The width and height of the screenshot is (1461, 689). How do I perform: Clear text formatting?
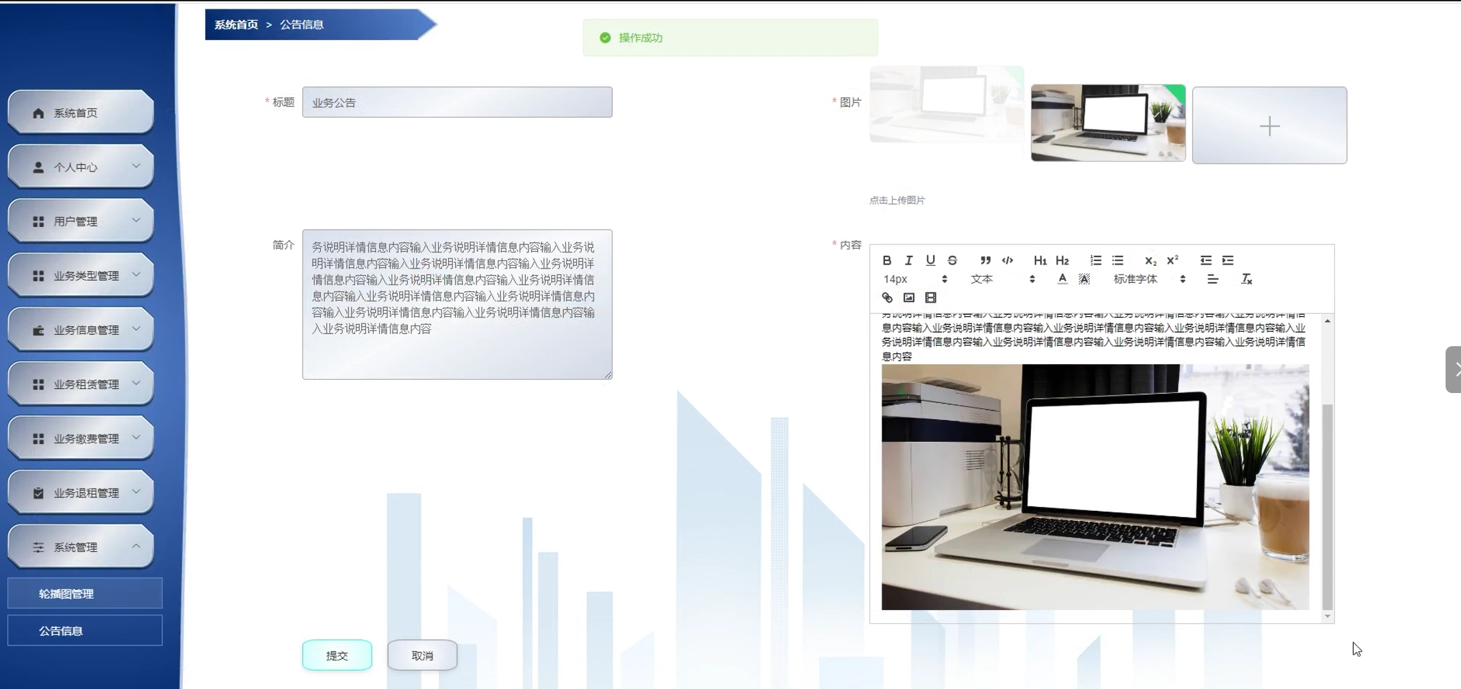(1246, 279)
